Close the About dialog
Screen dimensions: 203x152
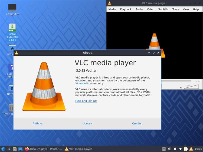158,53
